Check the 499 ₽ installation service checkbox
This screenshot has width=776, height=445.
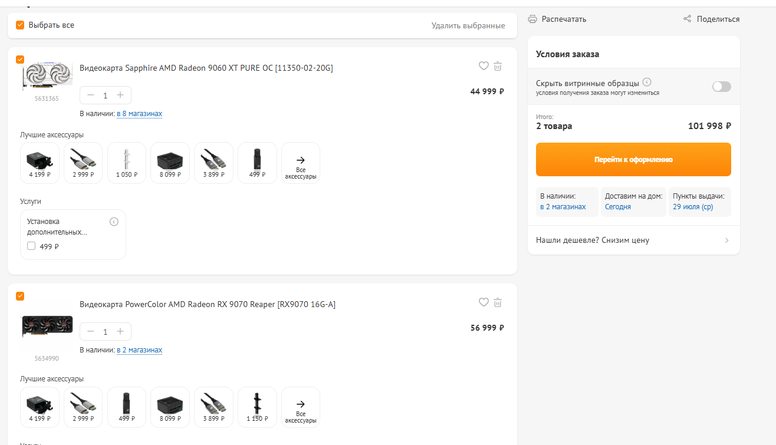tap(31, 246)
